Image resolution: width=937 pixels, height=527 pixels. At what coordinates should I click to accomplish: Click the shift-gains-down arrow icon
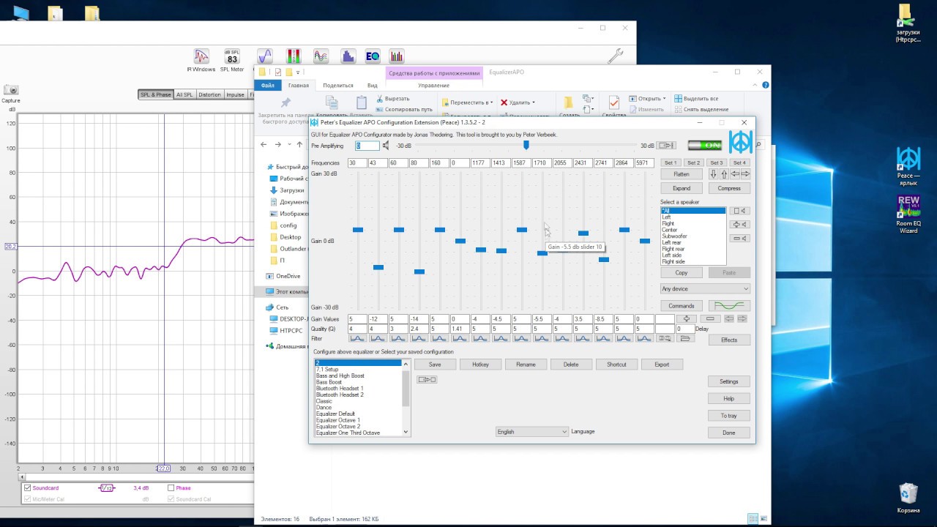pyautogui.click(x=714, y=174)
